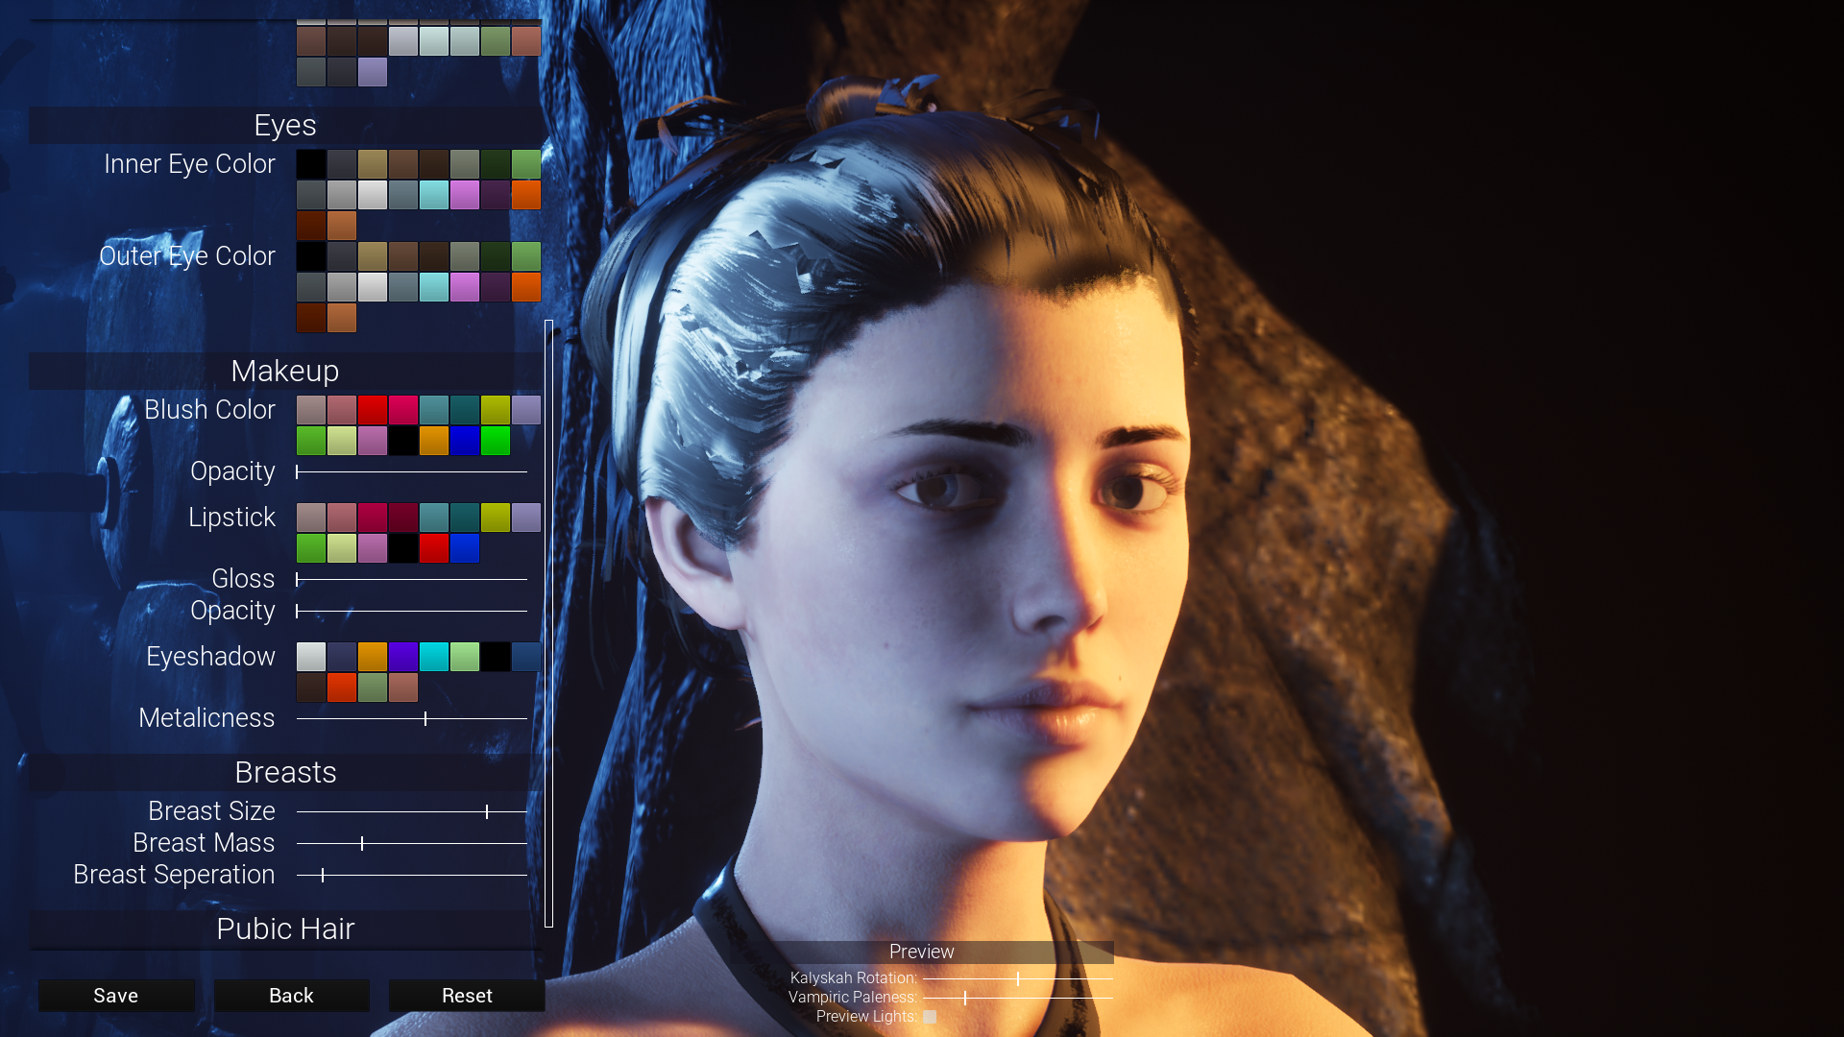Choose the black Lipstick swatch

(403, 548)
